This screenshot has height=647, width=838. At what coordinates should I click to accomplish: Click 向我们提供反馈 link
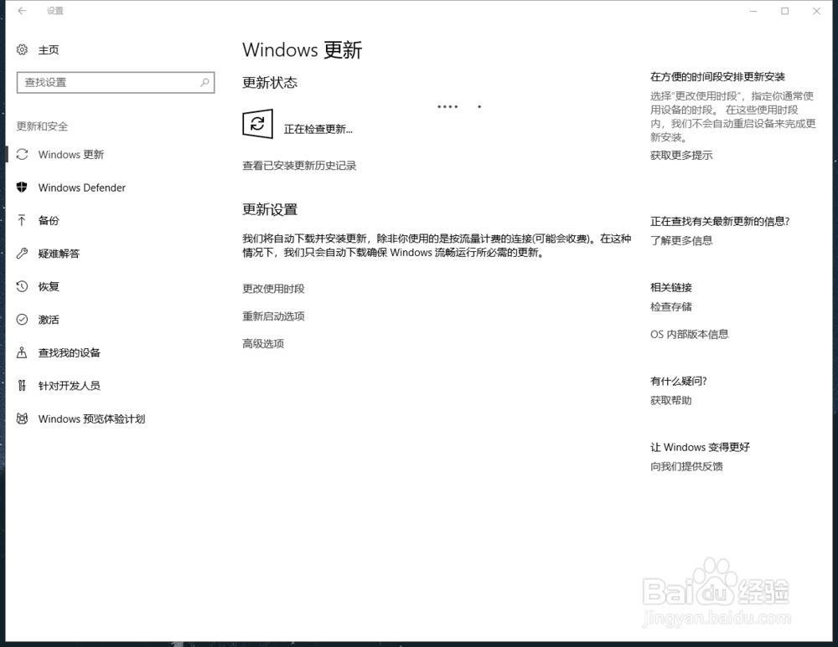[x=687, y=466]
